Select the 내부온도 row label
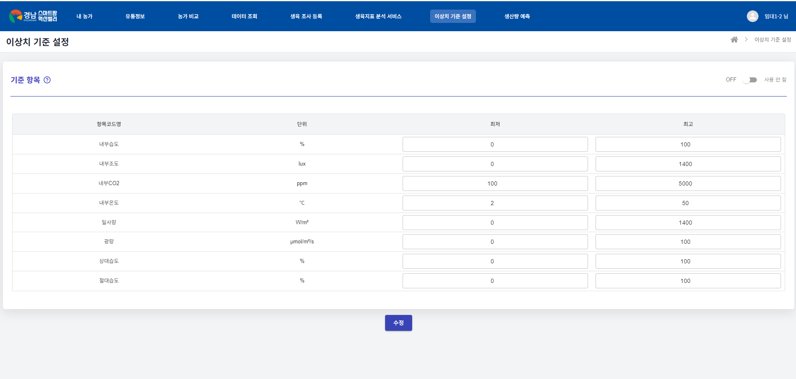The width and height of the screenshot is (796, 379). pyautogui.click(x=109, y=203)
